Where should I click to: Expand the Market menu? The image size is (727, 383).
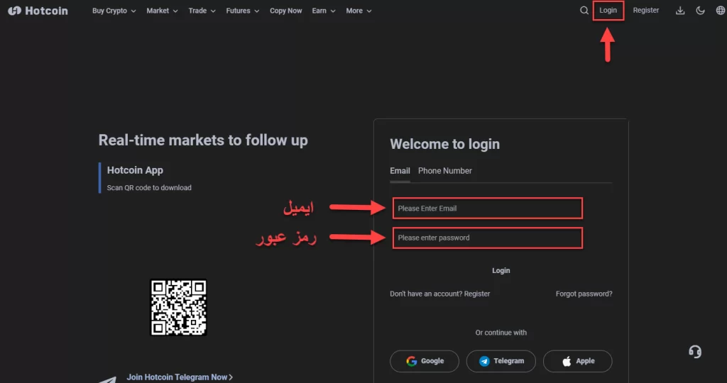[163, 11]
